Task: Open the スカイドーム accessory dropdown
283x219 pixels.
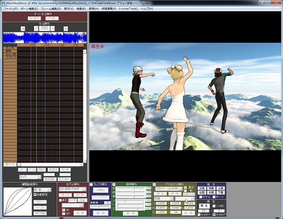Action: 168,188
